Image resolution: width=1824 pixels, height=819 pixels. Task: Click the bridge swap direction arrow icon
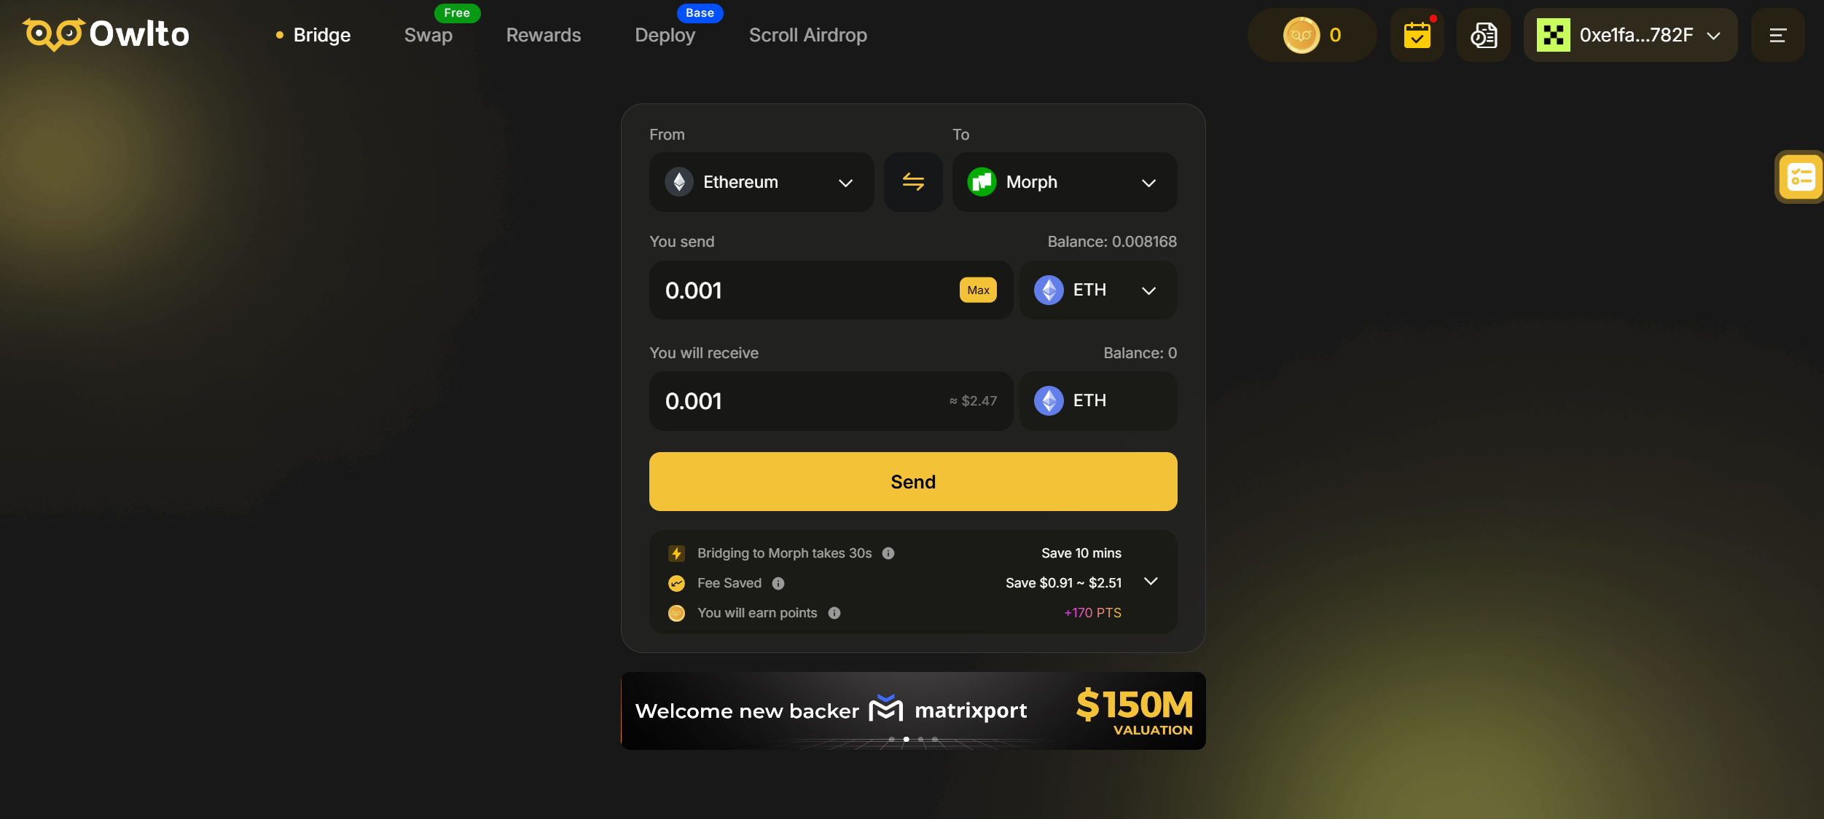[913, 181]
